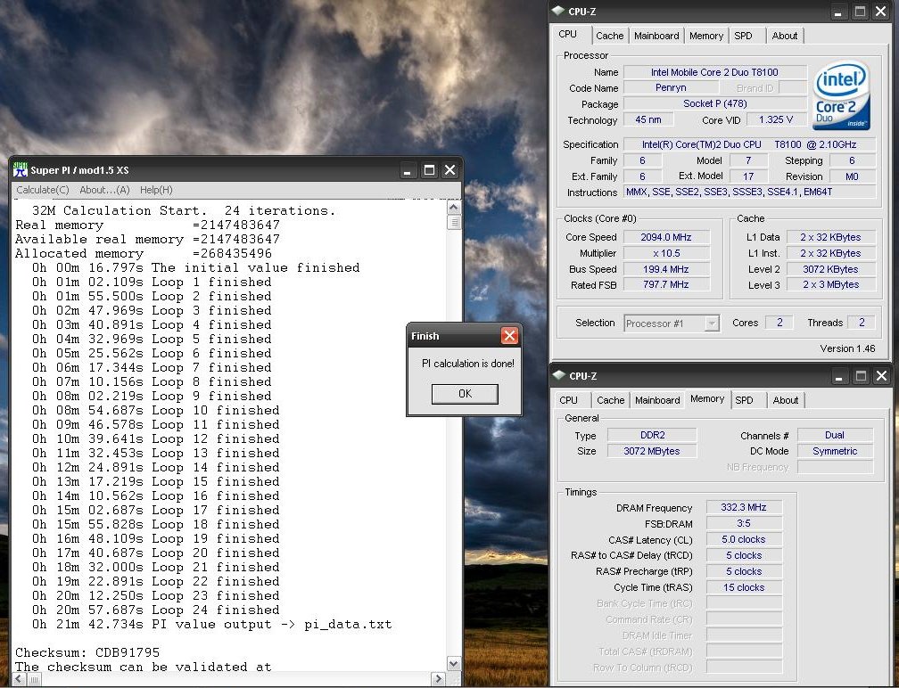Click the Cycle Time value 15 clocks
The image size is (899, 688).
744,587
